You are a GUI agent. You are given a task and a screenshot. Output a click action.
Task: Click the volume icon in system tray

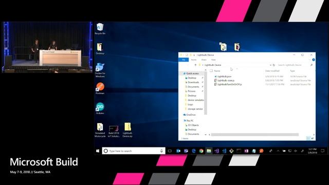(296, 151)
